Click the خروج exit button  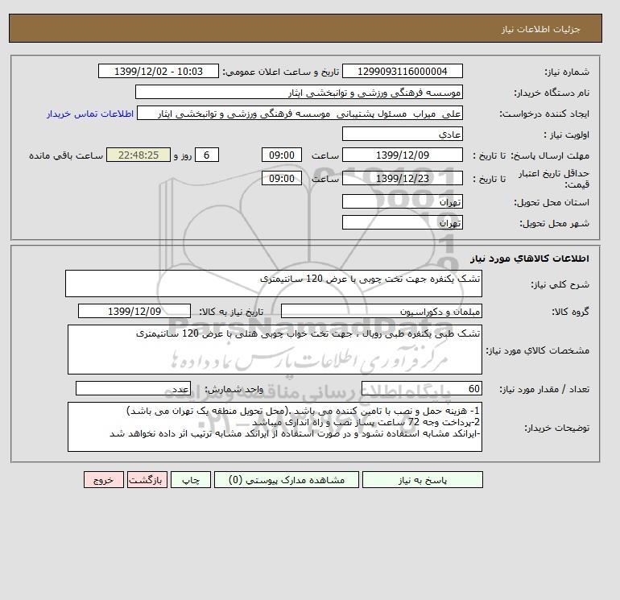coord(104,479)
